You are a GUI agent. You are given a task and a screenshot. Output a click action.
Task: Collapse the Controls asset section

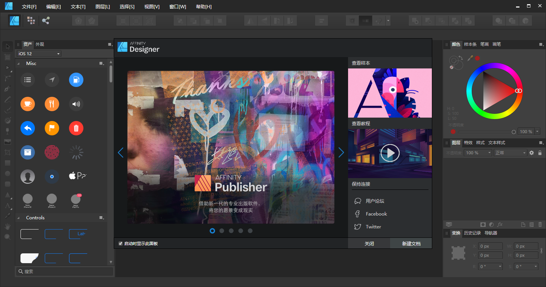point(18,218)
